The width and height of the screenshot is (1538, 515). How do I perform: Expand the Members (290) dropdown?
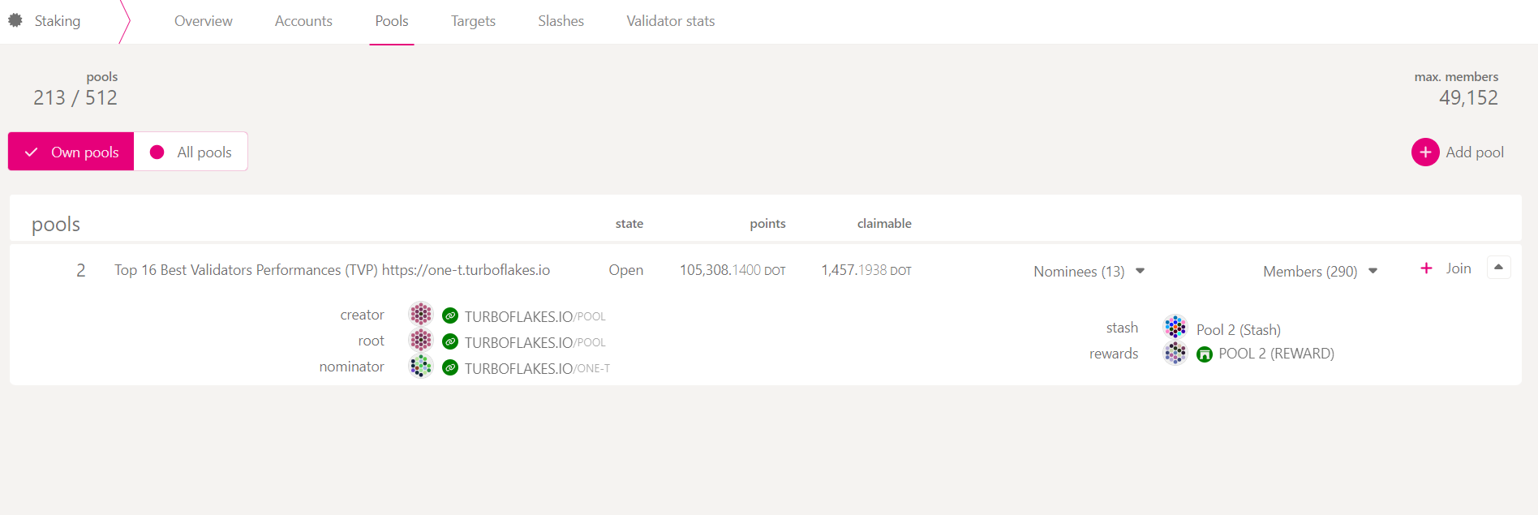tap(1320, 271)
